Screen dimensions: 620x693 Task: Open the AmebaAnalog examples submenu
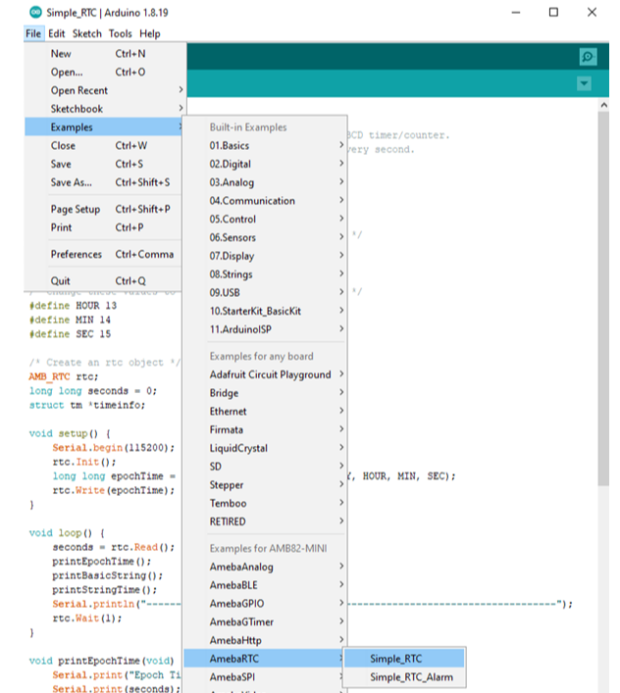coord(265,567)
